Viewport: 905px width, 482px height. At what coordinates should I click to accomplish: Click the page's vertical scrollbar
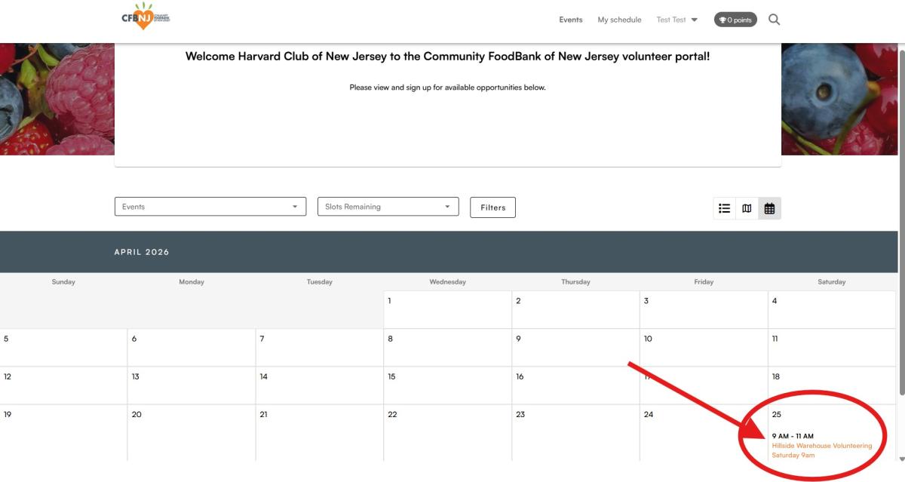(900, 226)
